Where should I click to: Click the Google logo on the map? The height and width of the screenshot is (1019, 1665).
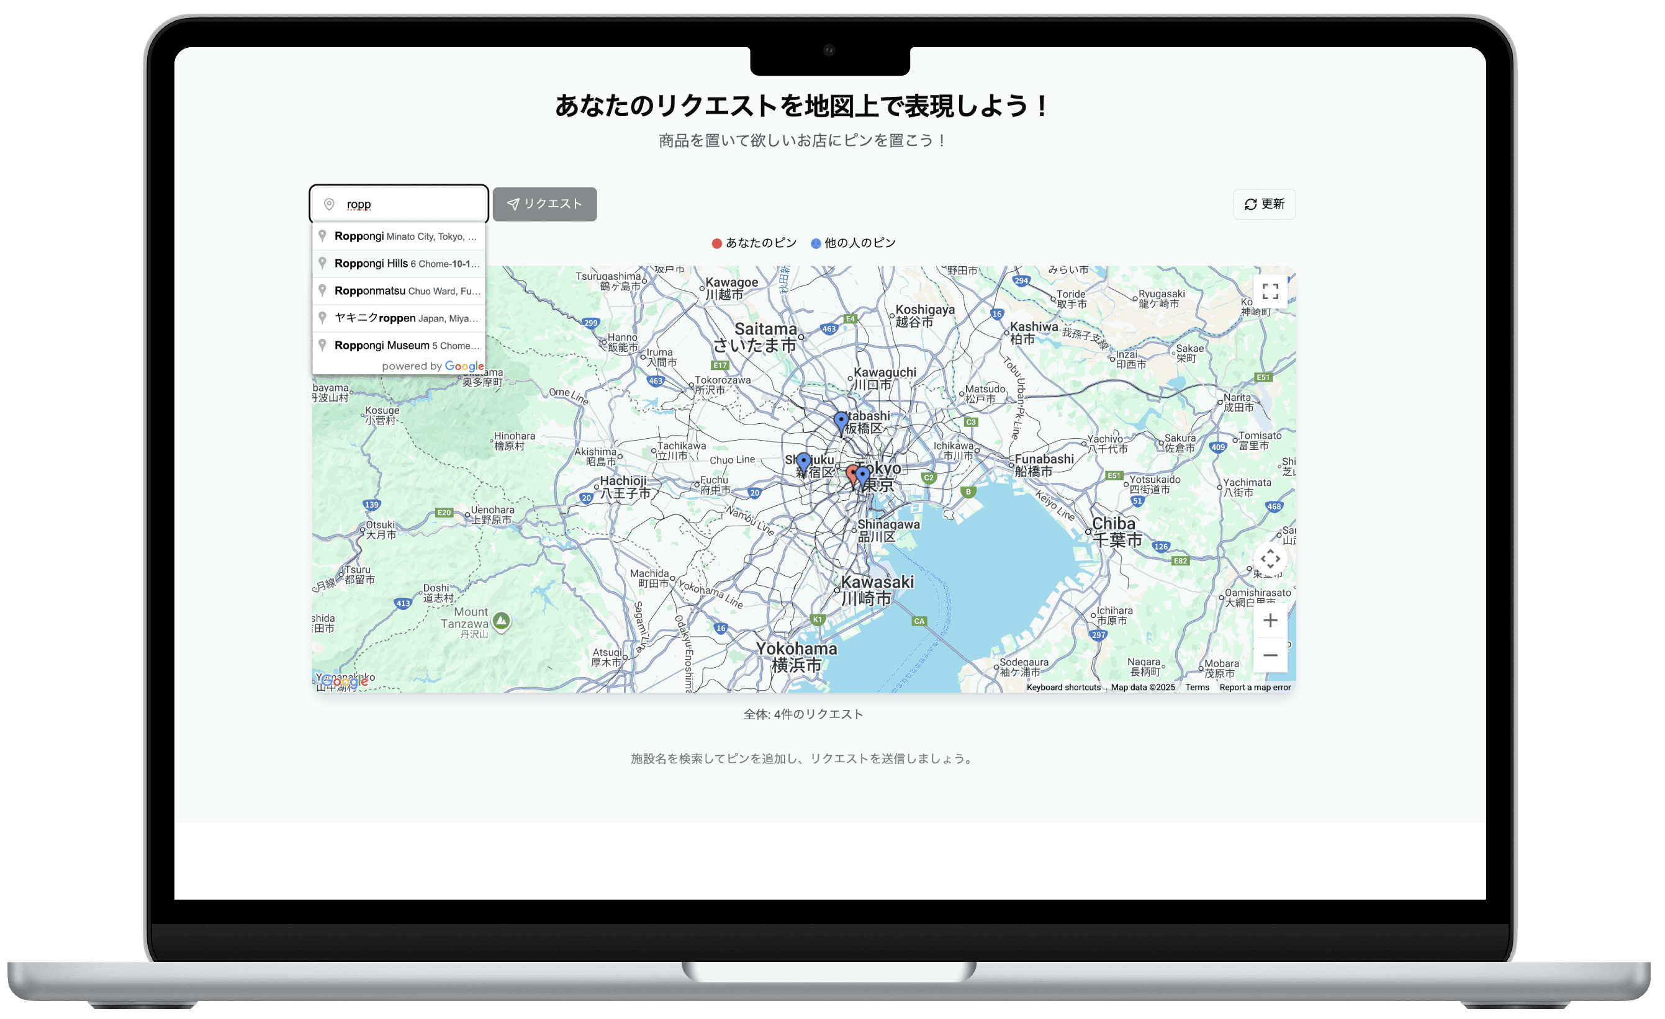344,681
